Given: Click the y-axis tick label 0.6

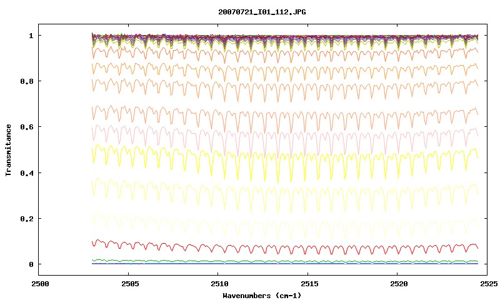Looking at the screenshot, I should [x=27, y=127].
